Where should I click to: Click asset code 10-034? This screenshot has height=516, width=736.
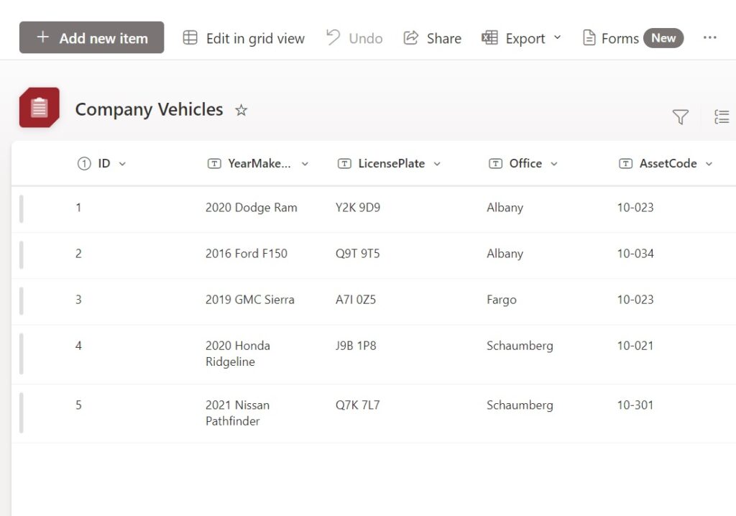point(635,254)
